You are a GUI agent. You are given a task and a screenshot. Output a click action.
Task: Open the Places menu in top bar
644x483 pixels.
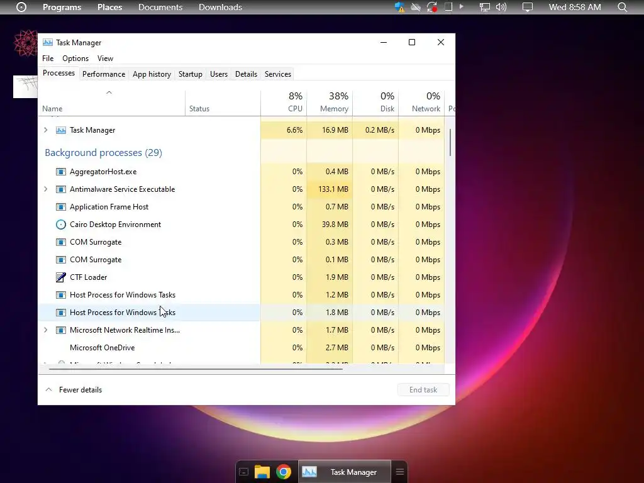tap(109, 7)
